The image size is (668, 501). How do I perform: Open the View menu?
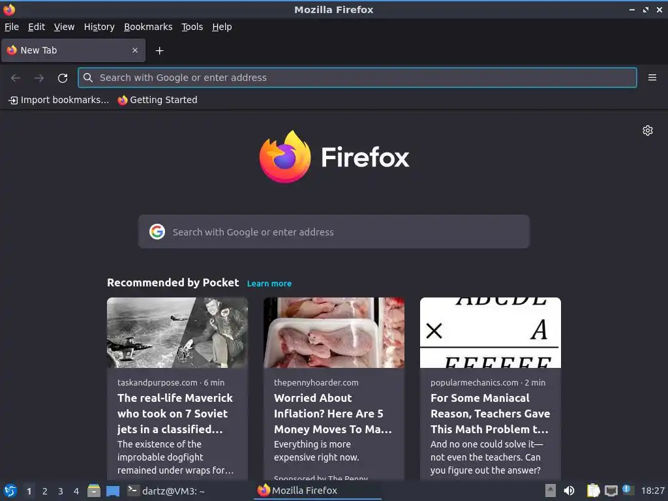point(65,27)
